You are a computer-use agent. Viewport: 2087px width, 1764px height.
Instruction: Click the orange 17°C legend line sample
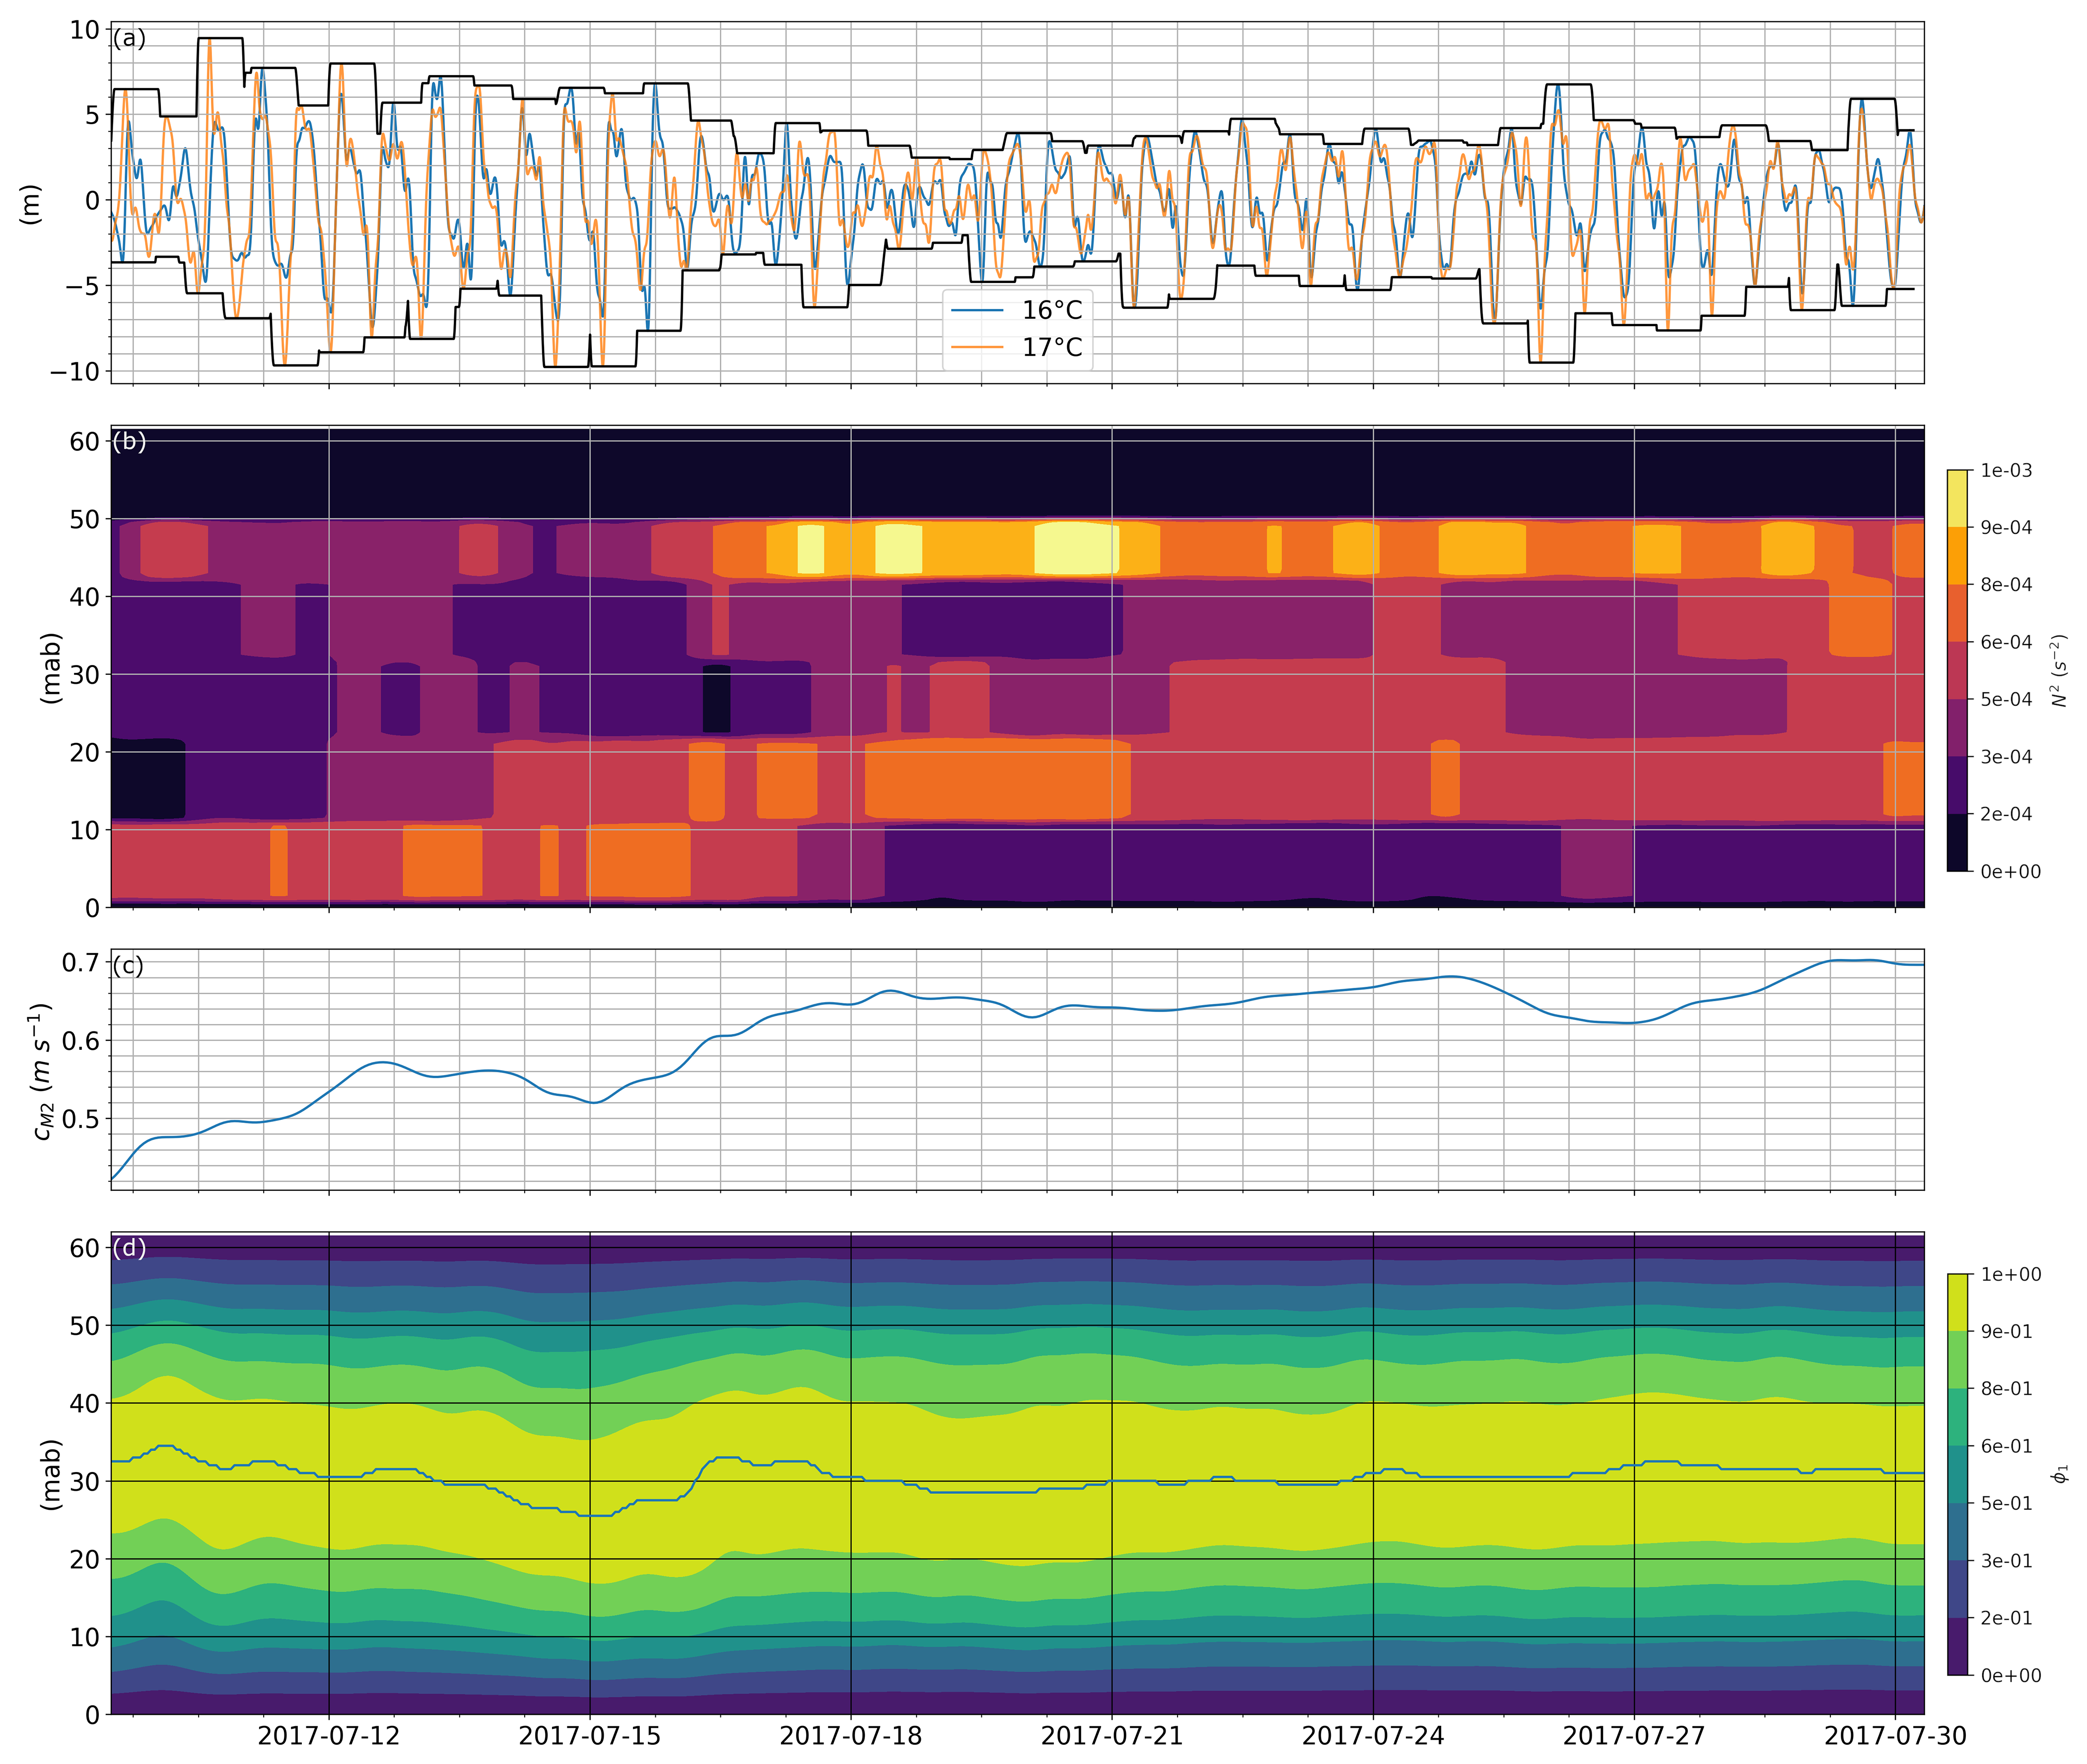[x=976, y=347]
